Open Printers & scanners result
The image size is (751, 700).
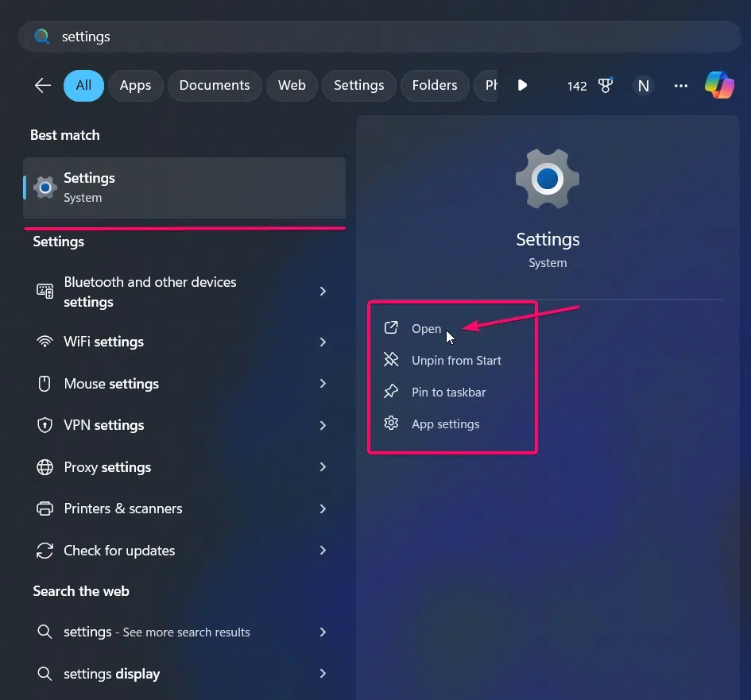(x=184, y=509)
